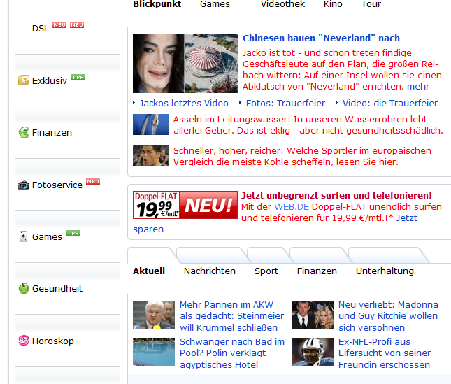Click the green apple Gesundheit icon
This screenshot has width=451, height=384.
tap(24, 288)
